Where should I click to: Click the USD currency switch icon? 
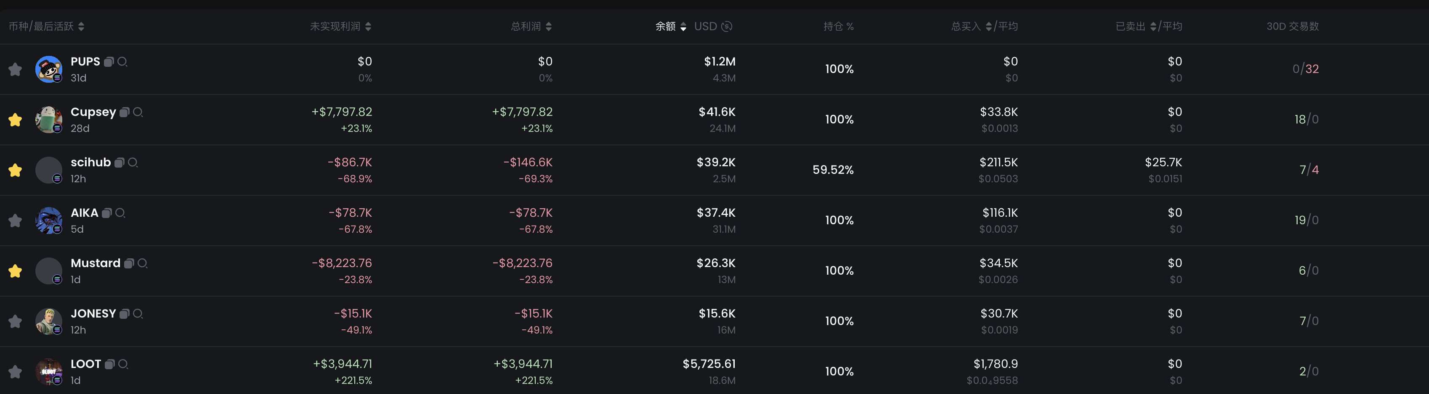[727, 26]
